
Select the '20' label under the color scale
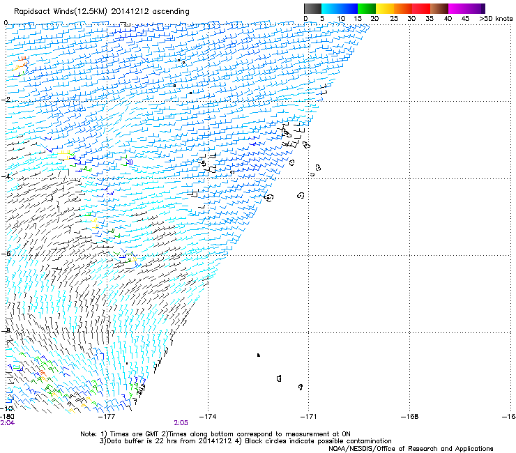click(374, 19)
